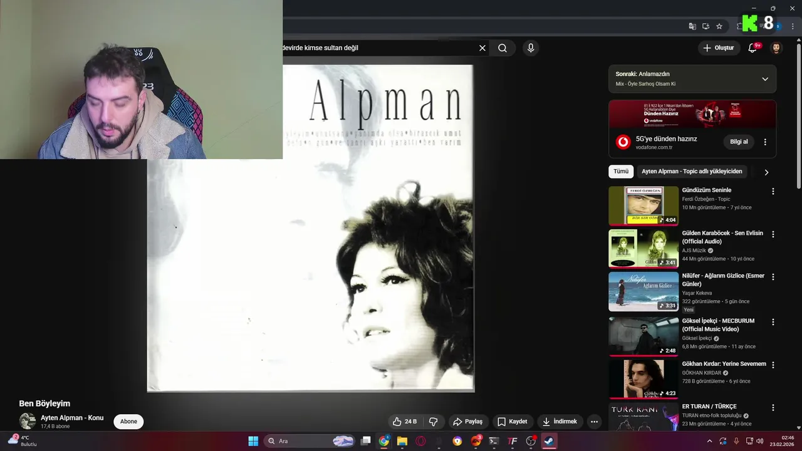Open volume control in system tray

(x=760, y=441)
